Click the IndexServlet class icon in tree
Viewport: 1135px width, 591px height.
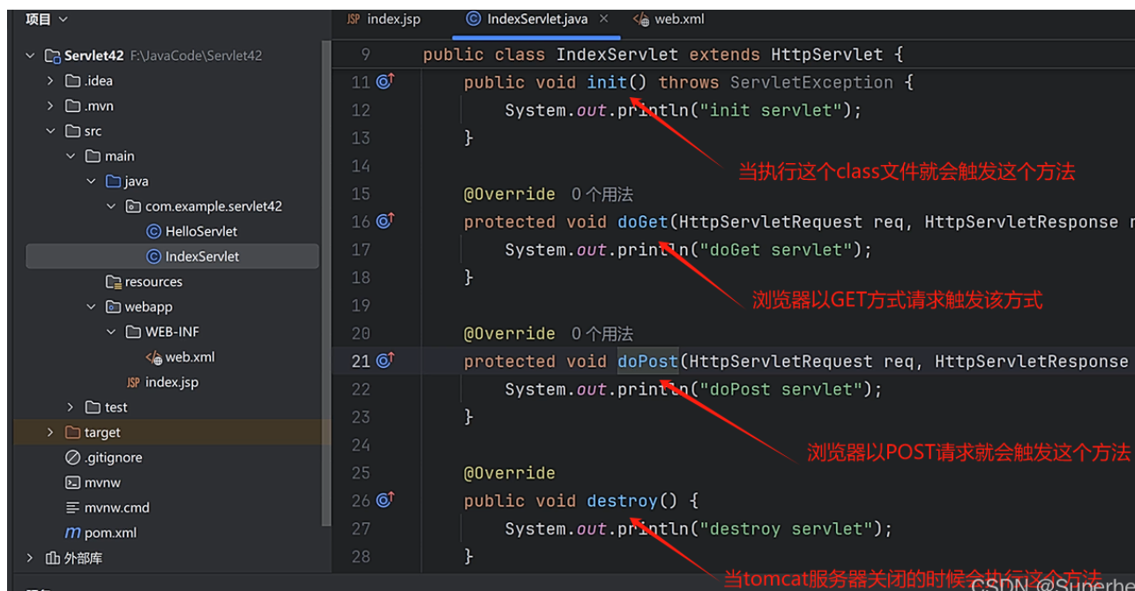pyautogui.click(x=153, y=257)
